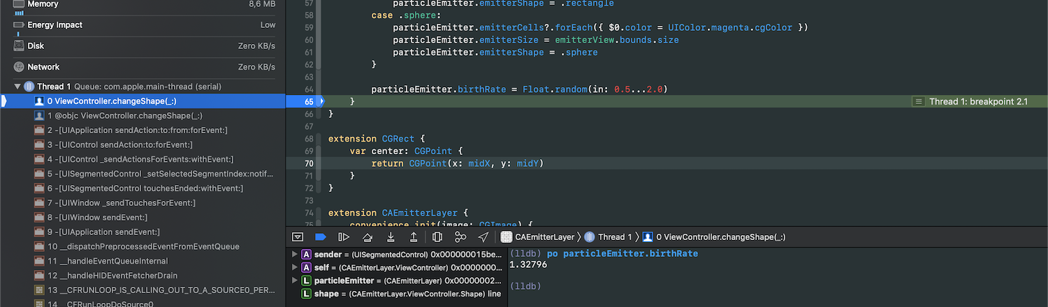1048x307 pixels.
Task: Select frame 11 __handleEventQueueInternal
Action: point(143,261)
